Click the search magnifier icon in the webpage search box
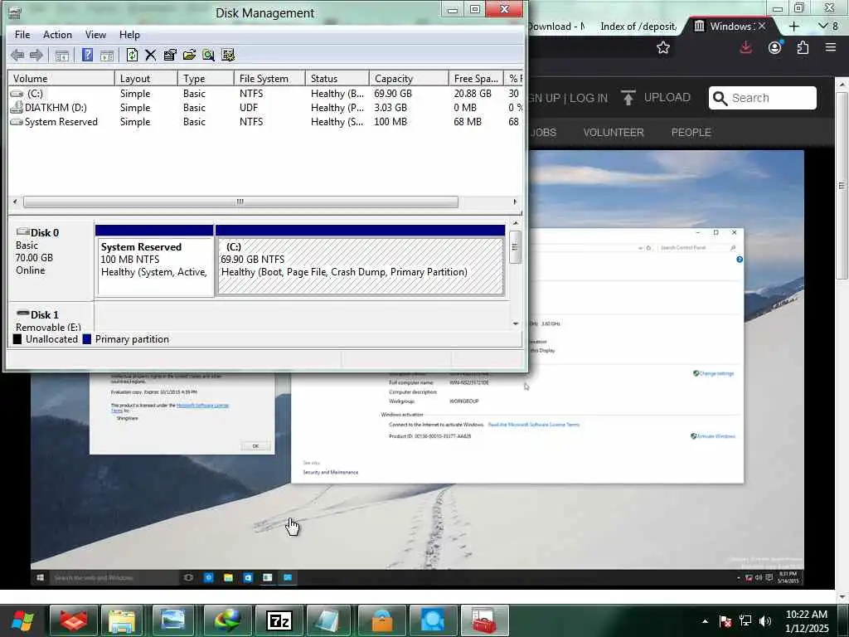The width and height of the screenshot is (849, 637). click(720, 98)
